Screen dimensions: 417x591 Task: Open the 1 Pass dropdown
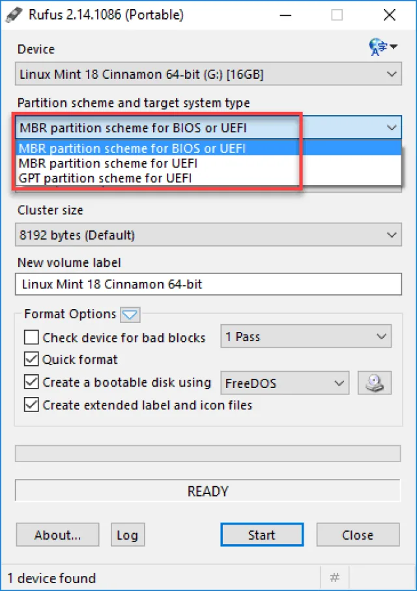click(306, 337)
